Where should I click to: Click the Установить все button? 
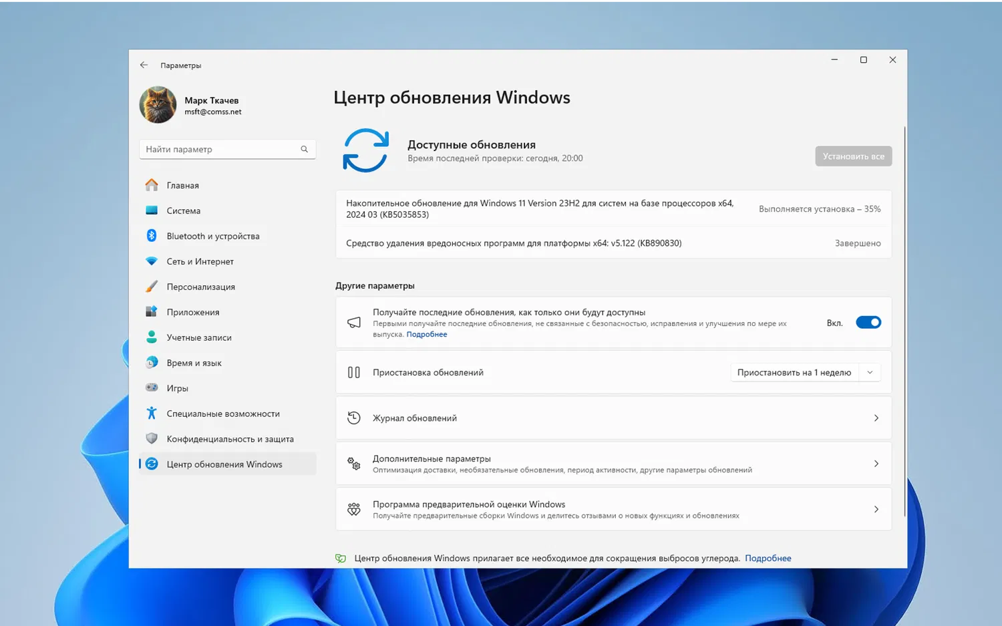click(853, 156)
